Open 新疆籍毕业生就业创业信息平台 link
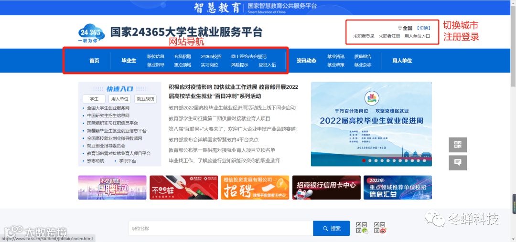 [x=117, y=130]
